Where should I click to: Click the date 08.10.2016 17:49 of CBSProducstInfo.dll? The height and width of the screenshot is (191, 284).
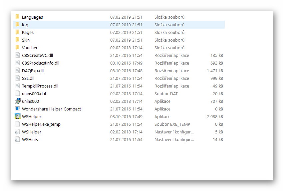pyautogui.click(x=126, y=63)
